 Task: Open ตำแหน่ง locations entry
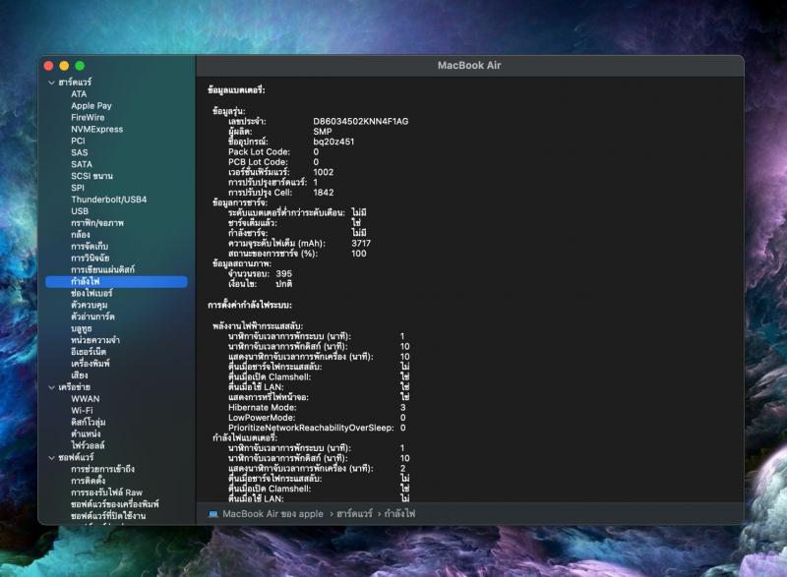[x=86, y=433]
